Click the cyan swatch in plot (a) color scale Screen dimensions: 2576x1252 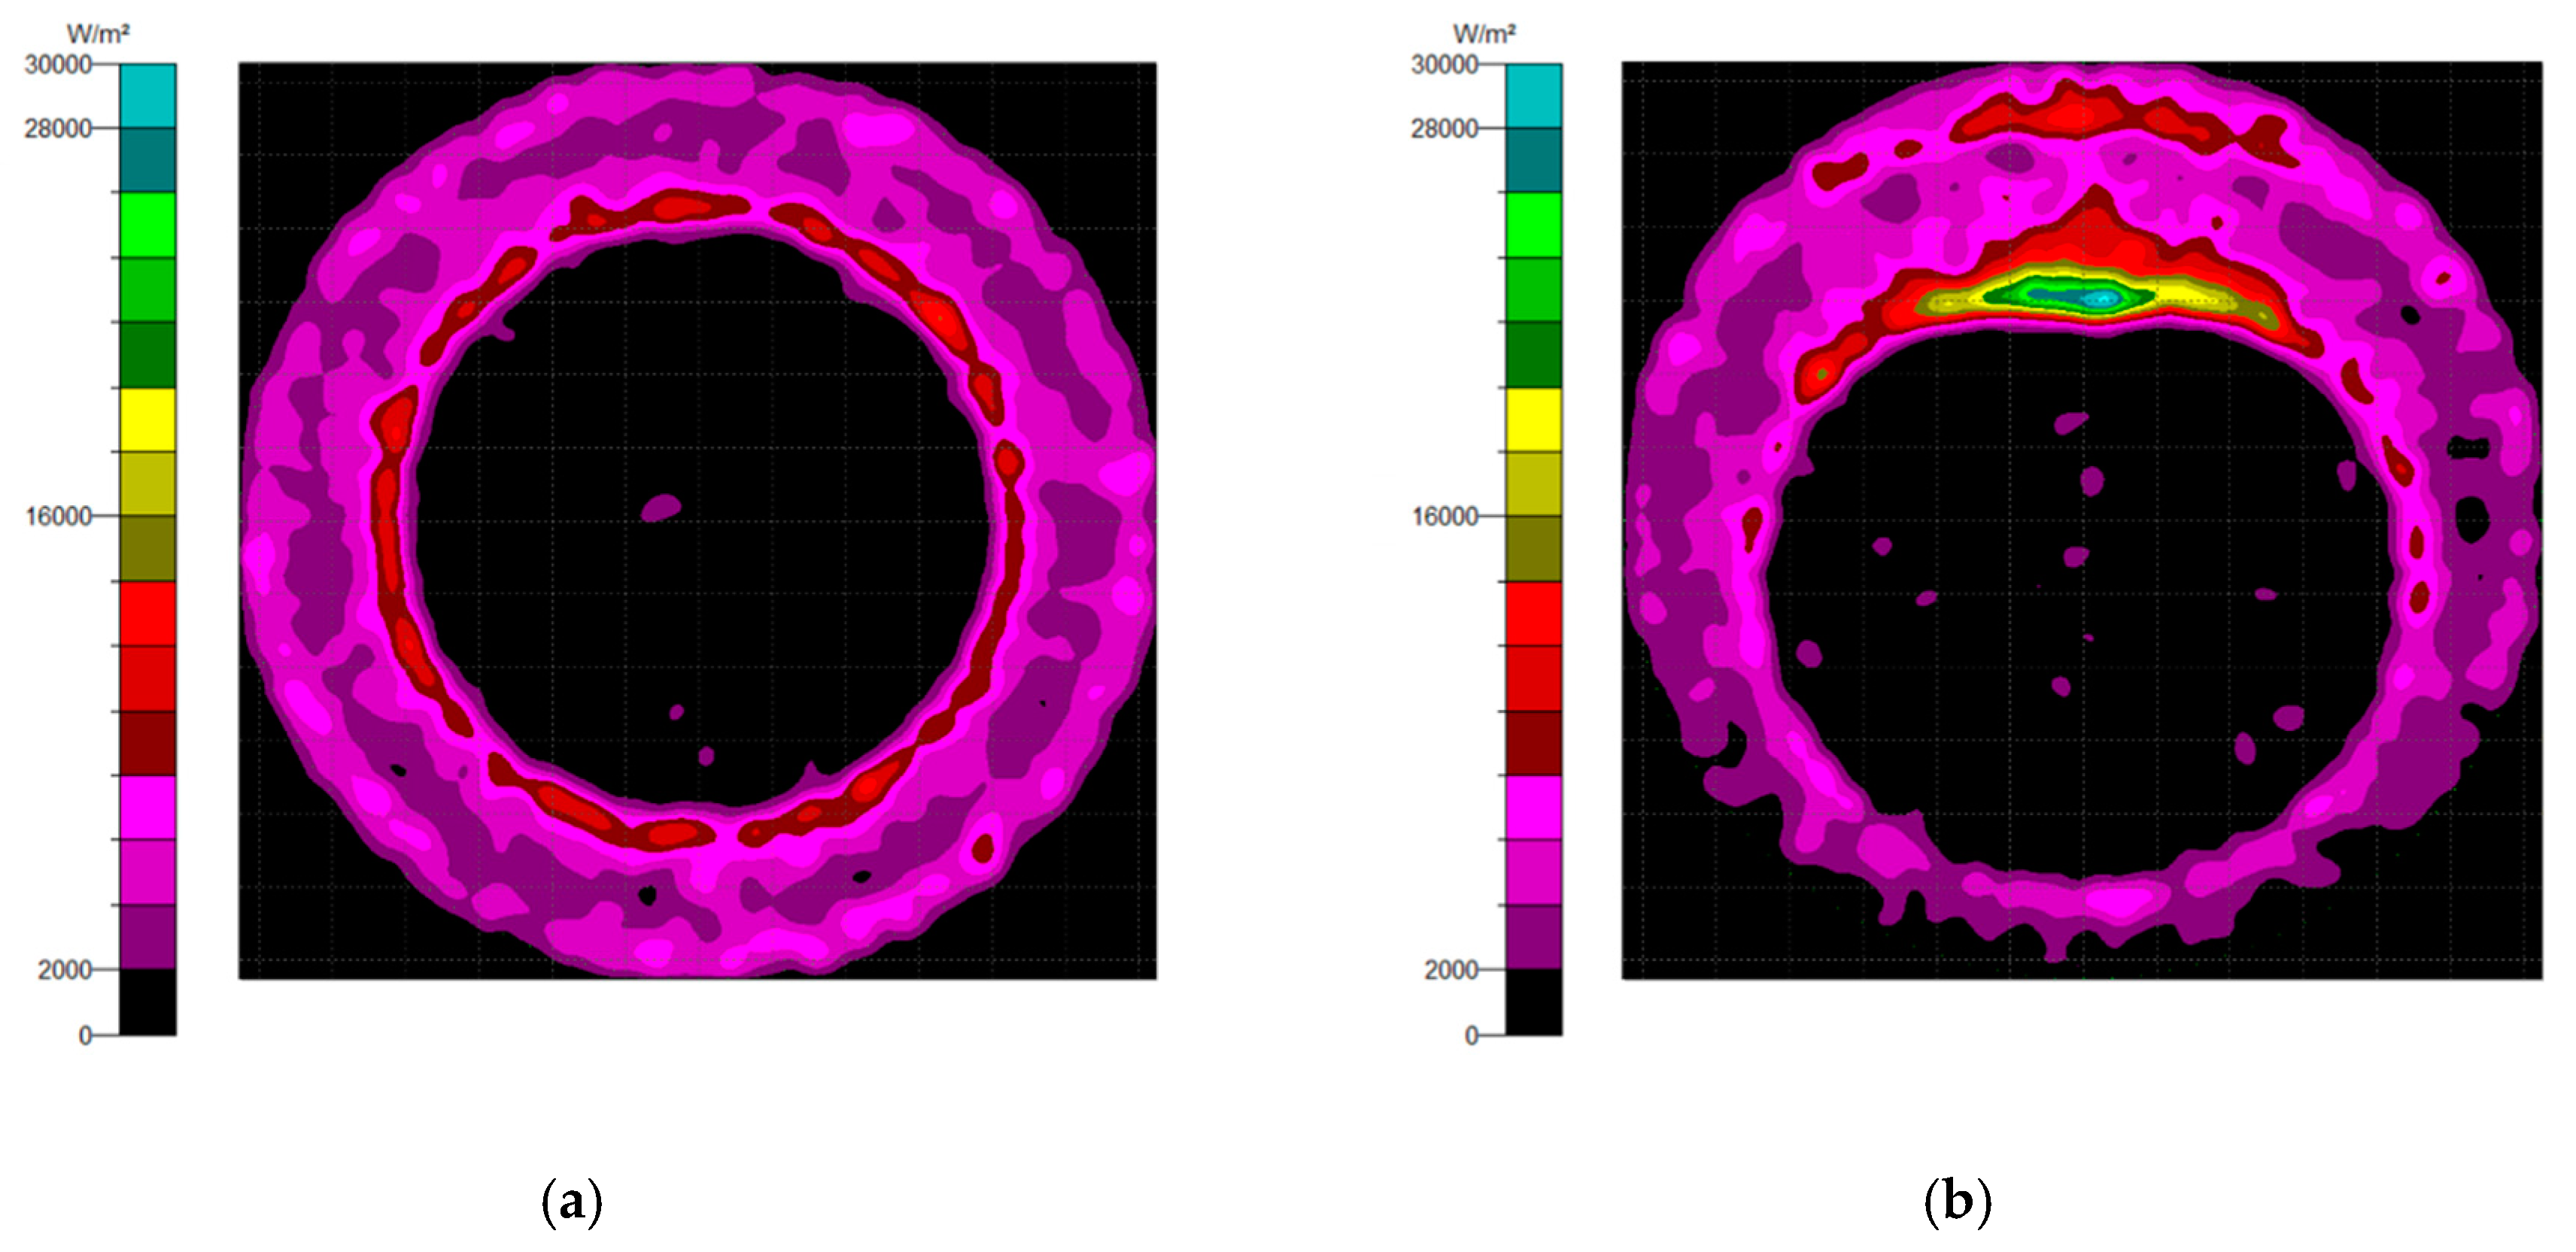click(148, 96)
